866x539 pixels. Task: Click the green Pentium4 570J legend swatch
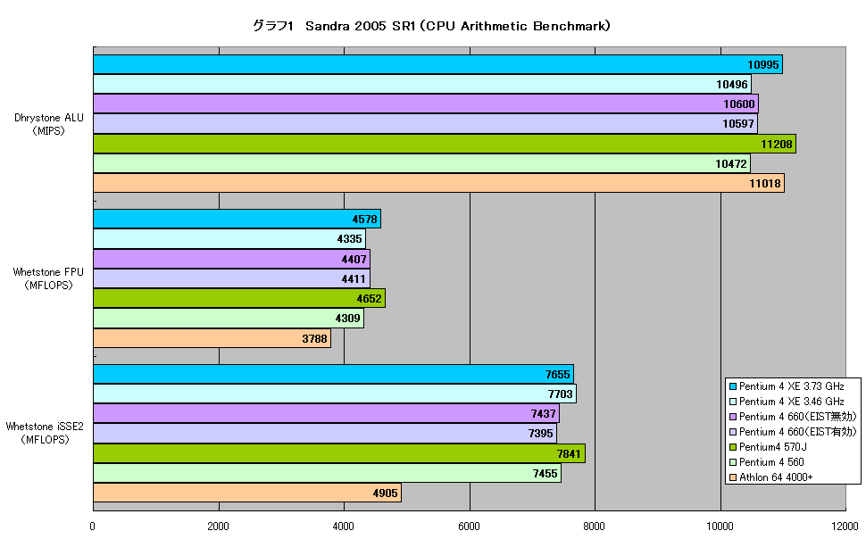(733, 447)
